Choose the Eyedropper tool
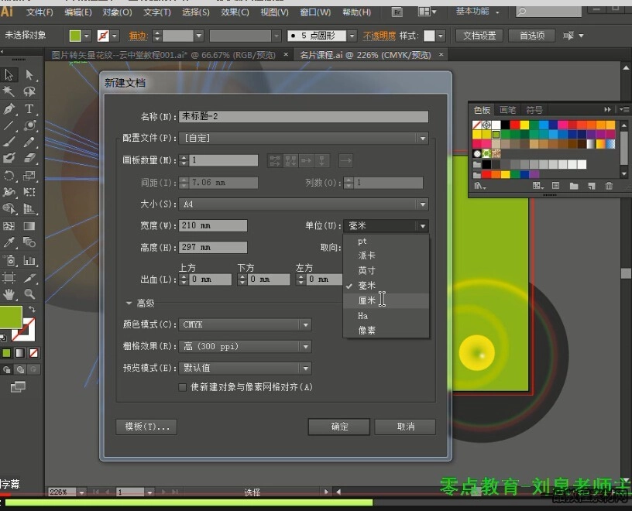The image size is (632, 511). (9, 242)
